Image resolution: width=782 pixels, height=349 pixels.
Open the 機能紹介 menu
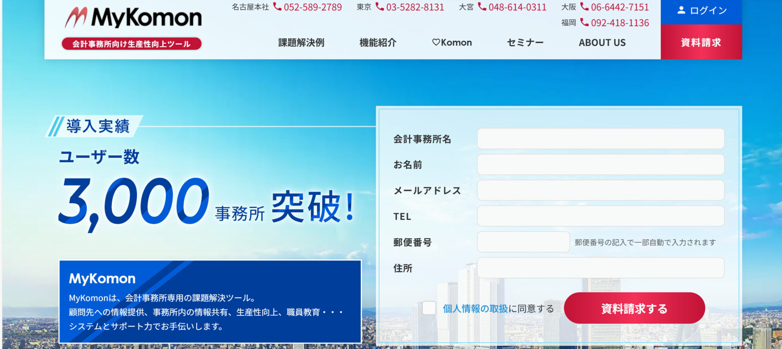tap(378, 42)
